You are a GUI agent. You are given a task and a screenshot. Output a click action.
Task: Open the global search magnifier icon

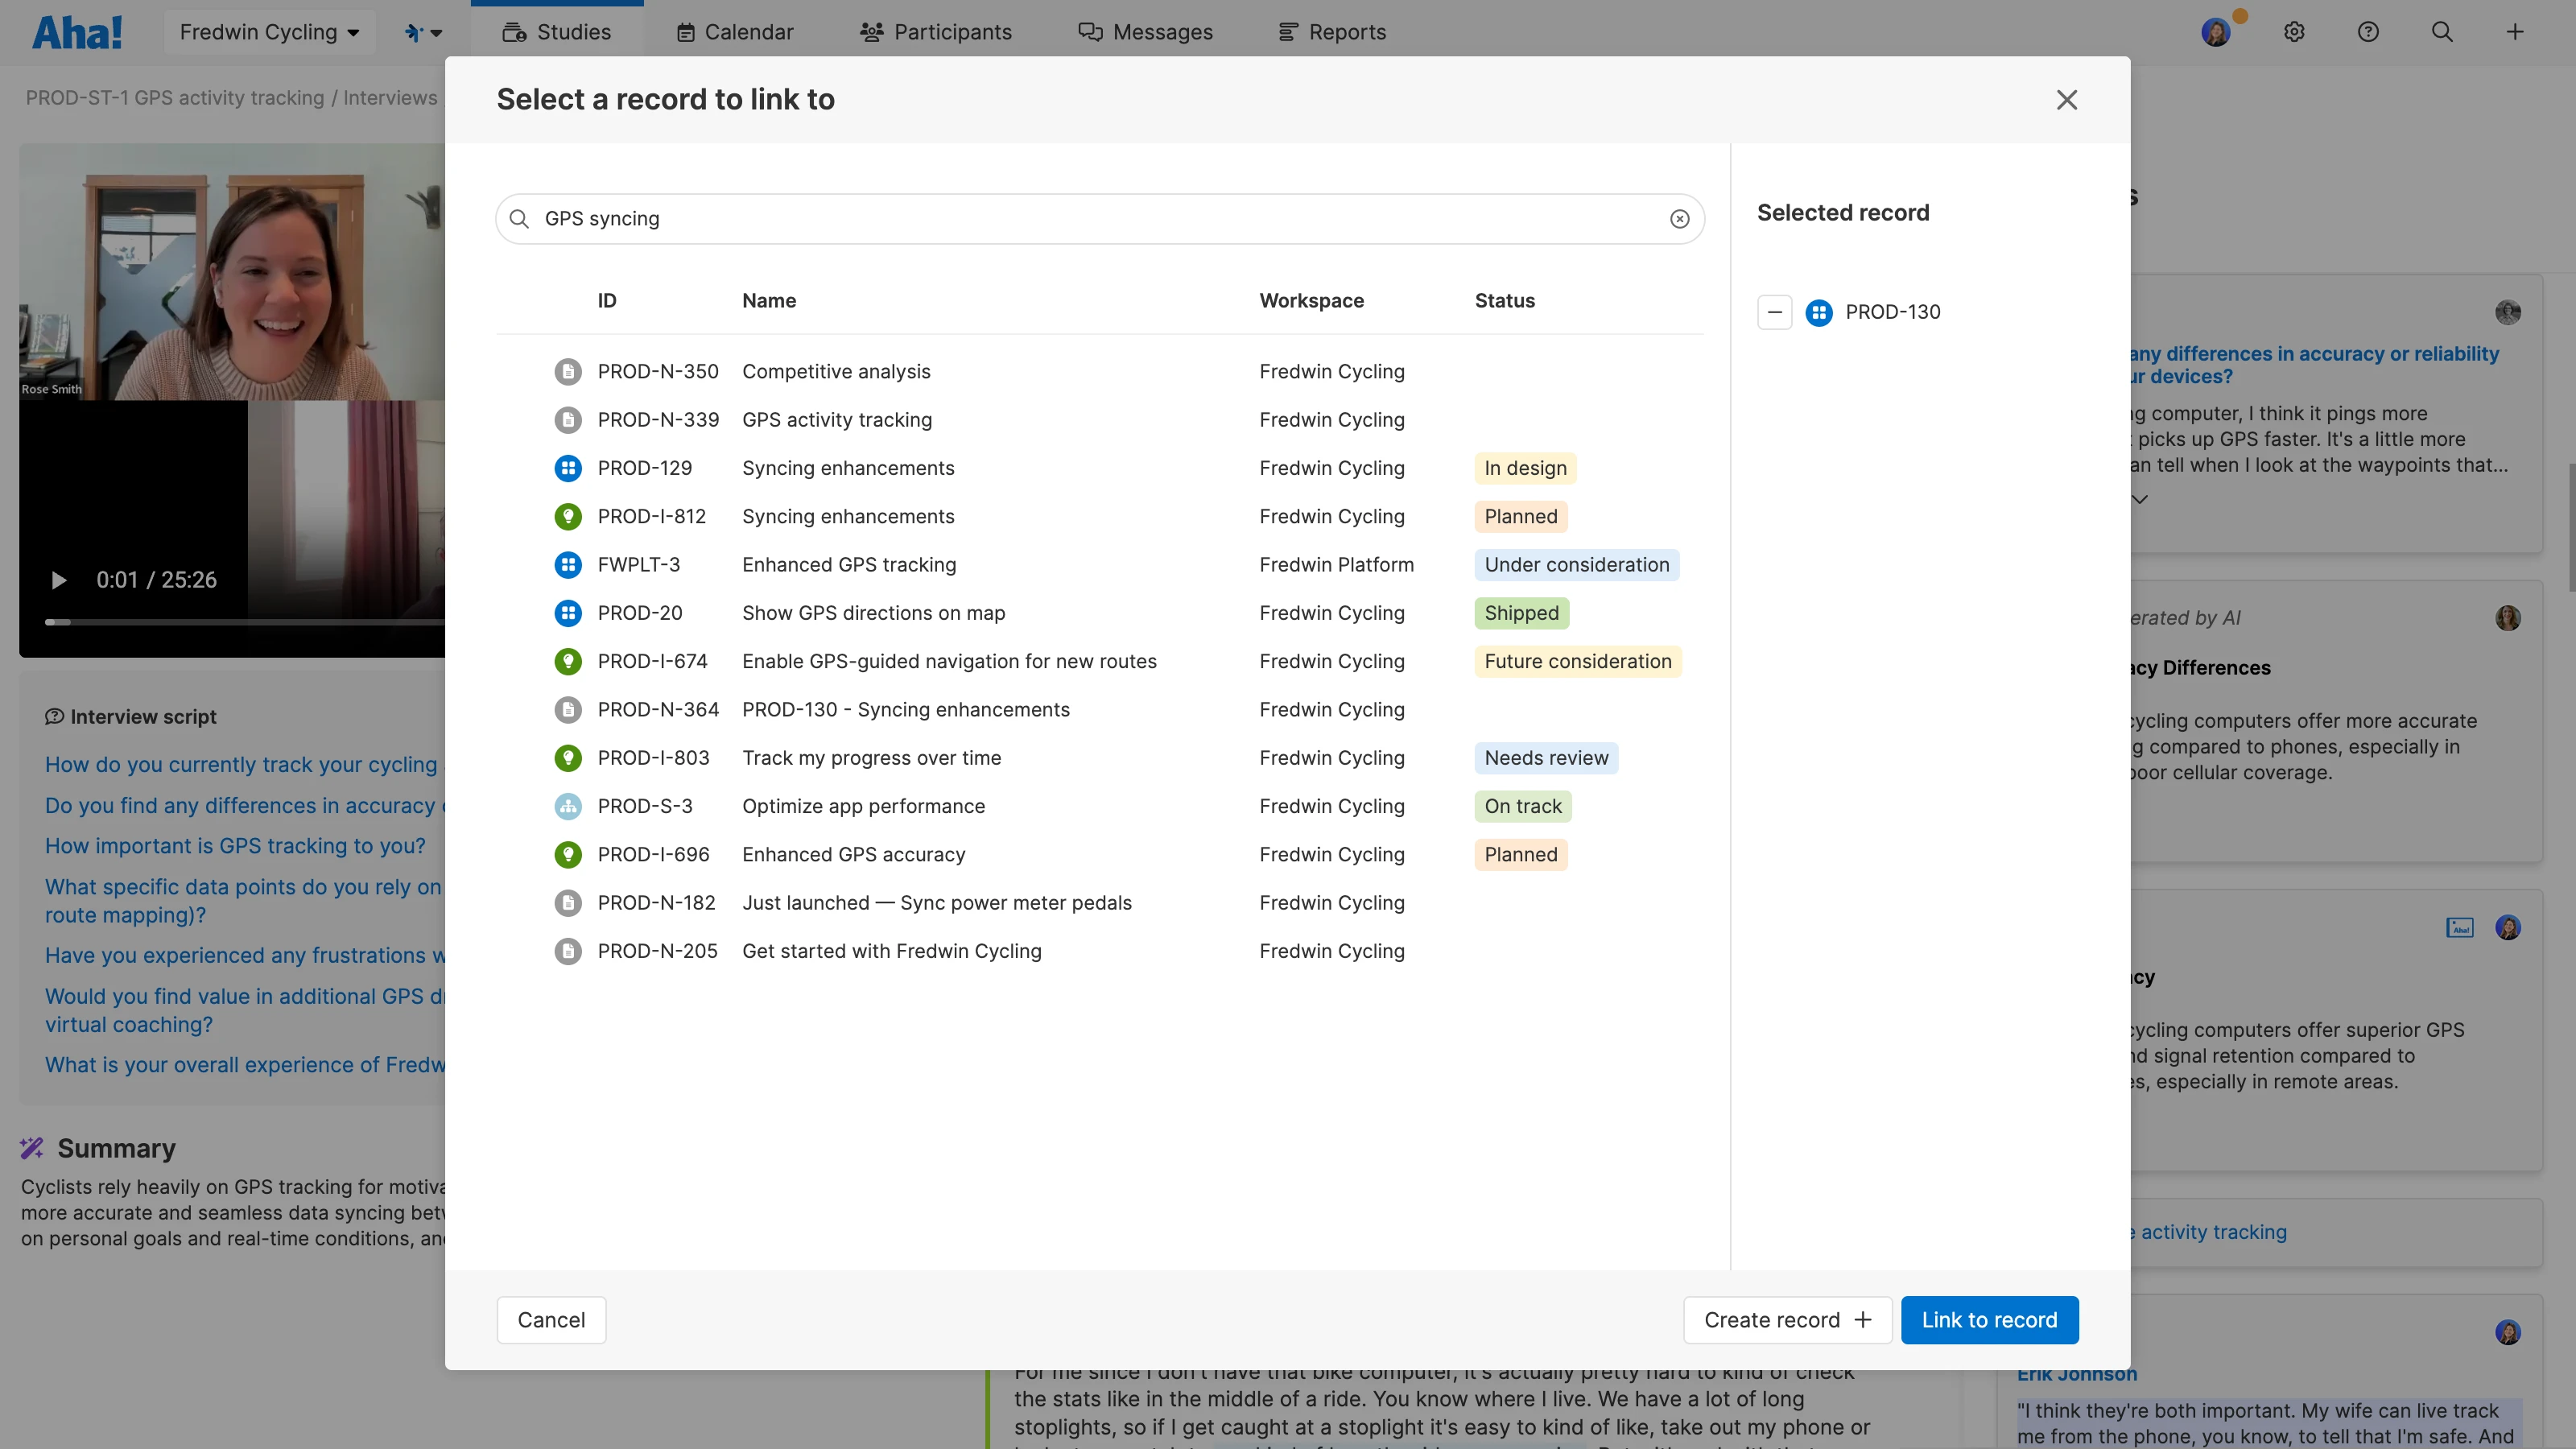pyautogui.click(x=2442, y=31)
